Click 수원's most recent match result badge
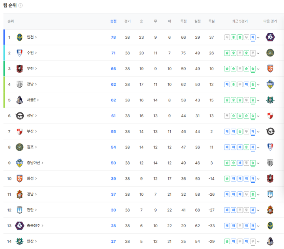 pyautogui.click(x=253, y=53)
